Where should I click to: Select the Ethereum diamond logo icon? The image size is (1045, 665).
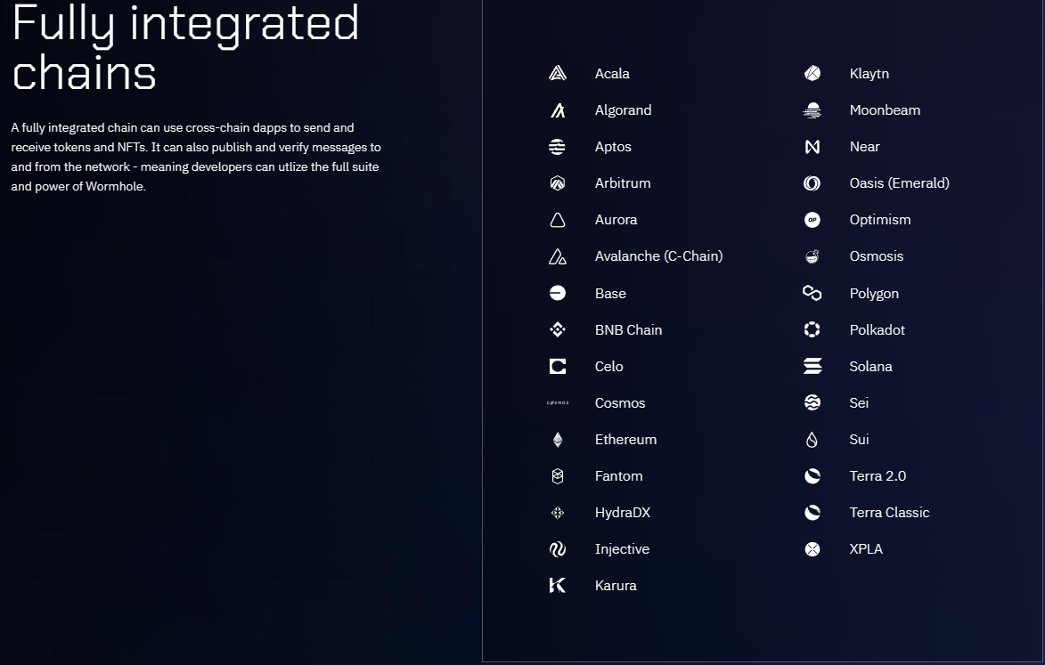pyautogui.click(x=558, y=440)
